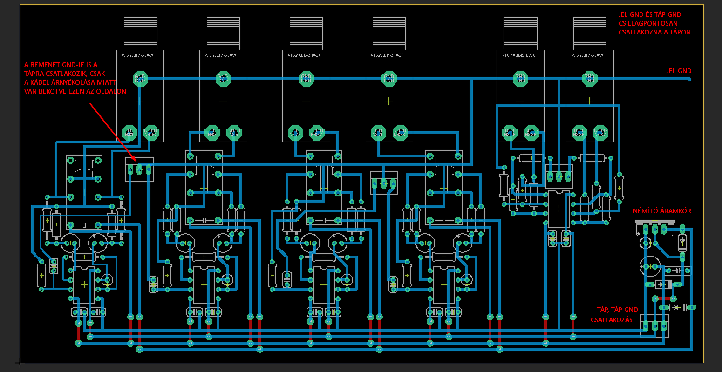
Task: Click the red jumper in the mute circuit
Action: [x=665, y=298]
